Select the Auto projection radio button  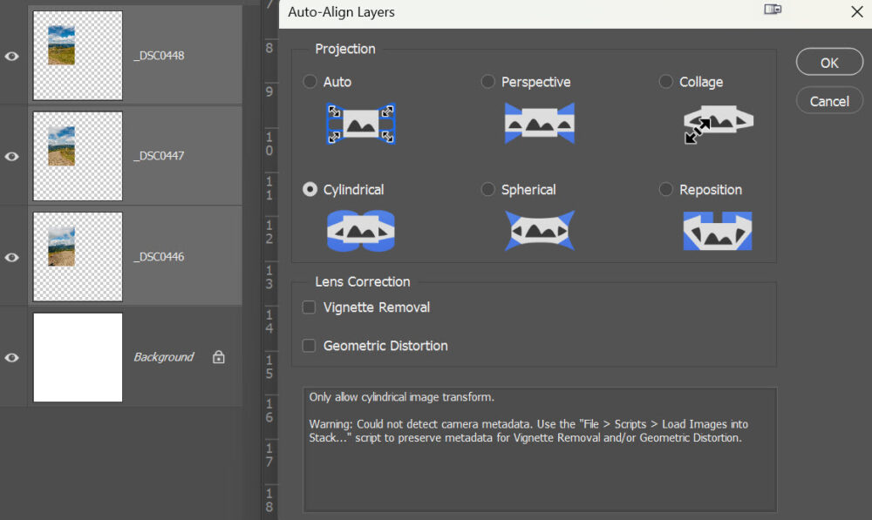[310, 82]
